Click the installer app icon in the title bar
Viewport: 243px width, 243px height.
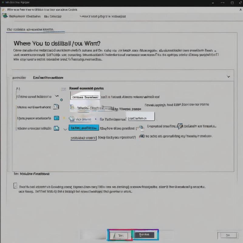coord(3,10)
